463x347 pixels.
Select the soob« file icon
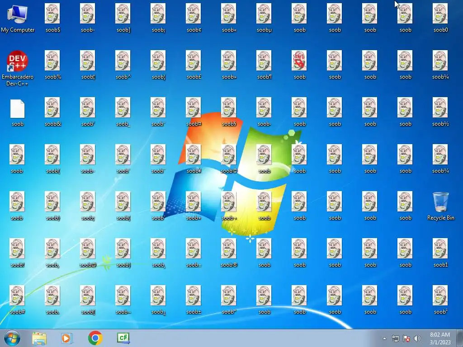point(228,14)
